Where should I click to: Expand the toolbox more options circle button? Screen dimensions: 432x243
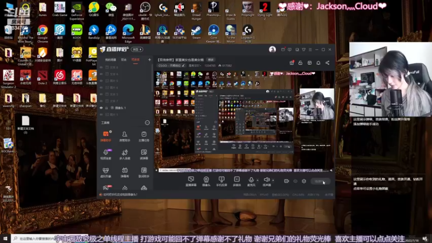click(x=147, y=123)
